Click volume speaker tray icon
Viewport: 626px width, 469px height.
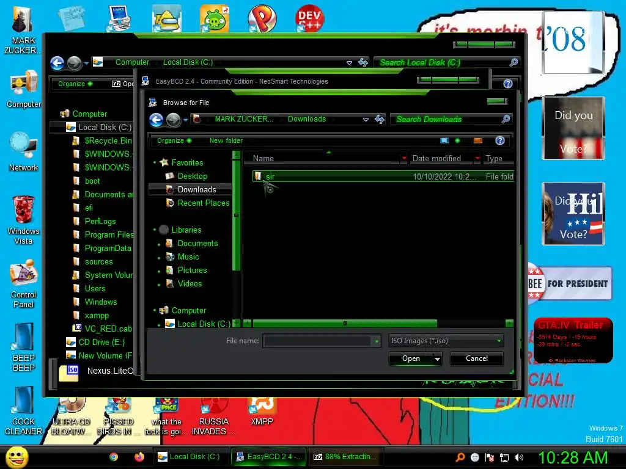click(x=519, y=457)
